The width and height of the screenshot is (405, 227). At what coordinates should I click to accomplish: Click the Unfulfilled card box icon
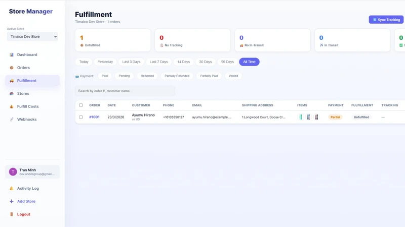82,45
